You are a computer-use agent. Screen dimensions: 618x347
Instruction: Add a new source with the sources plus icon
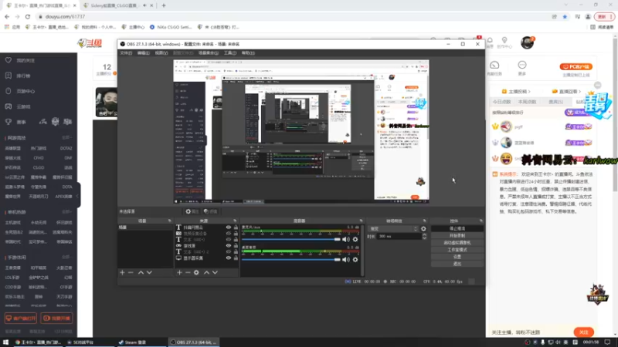click(x=179, y=272)
